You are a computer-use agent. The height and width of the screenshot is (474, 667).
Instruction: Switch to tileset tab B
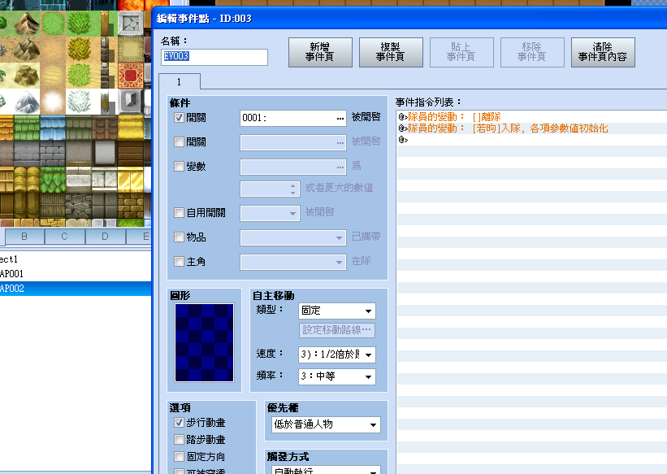coord(24,237)
